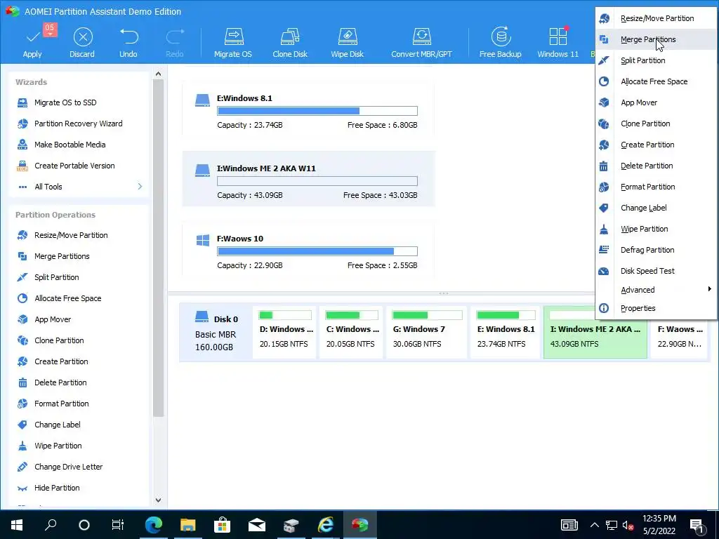Screen dimensions: 719x539
Task: Choose App Mover in context menu
Action: pos(657,102)
